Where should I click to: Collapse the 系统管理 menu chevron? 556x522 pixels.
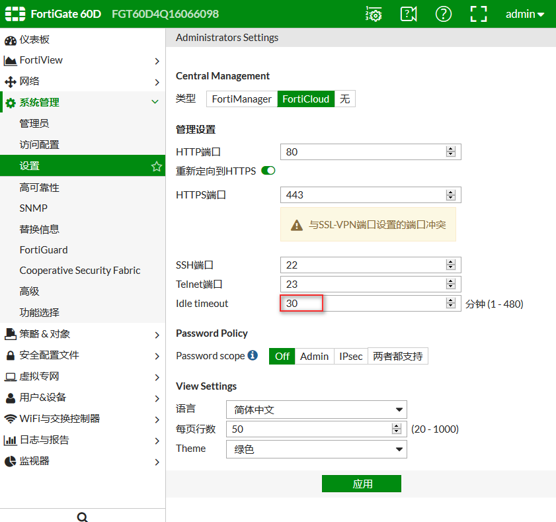155,102
